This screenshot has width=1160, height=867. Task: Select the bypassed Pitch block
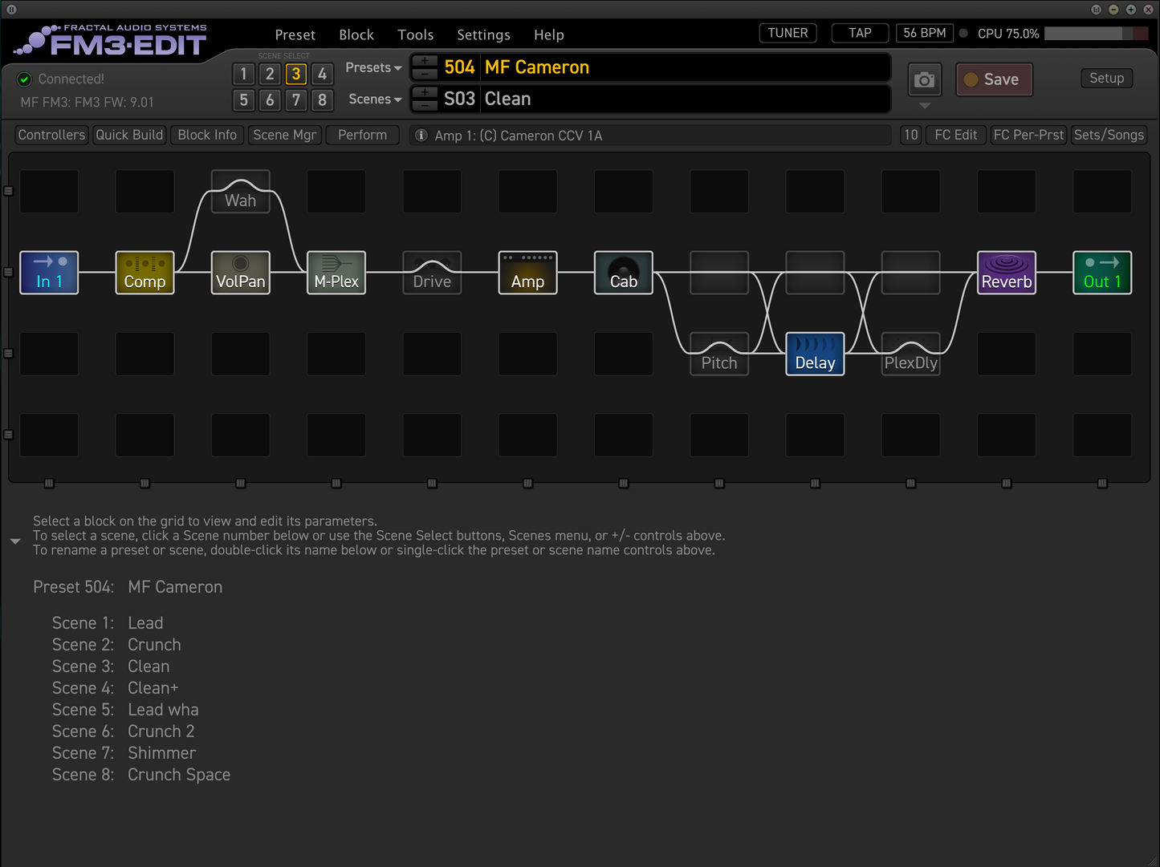pos(719,354)
